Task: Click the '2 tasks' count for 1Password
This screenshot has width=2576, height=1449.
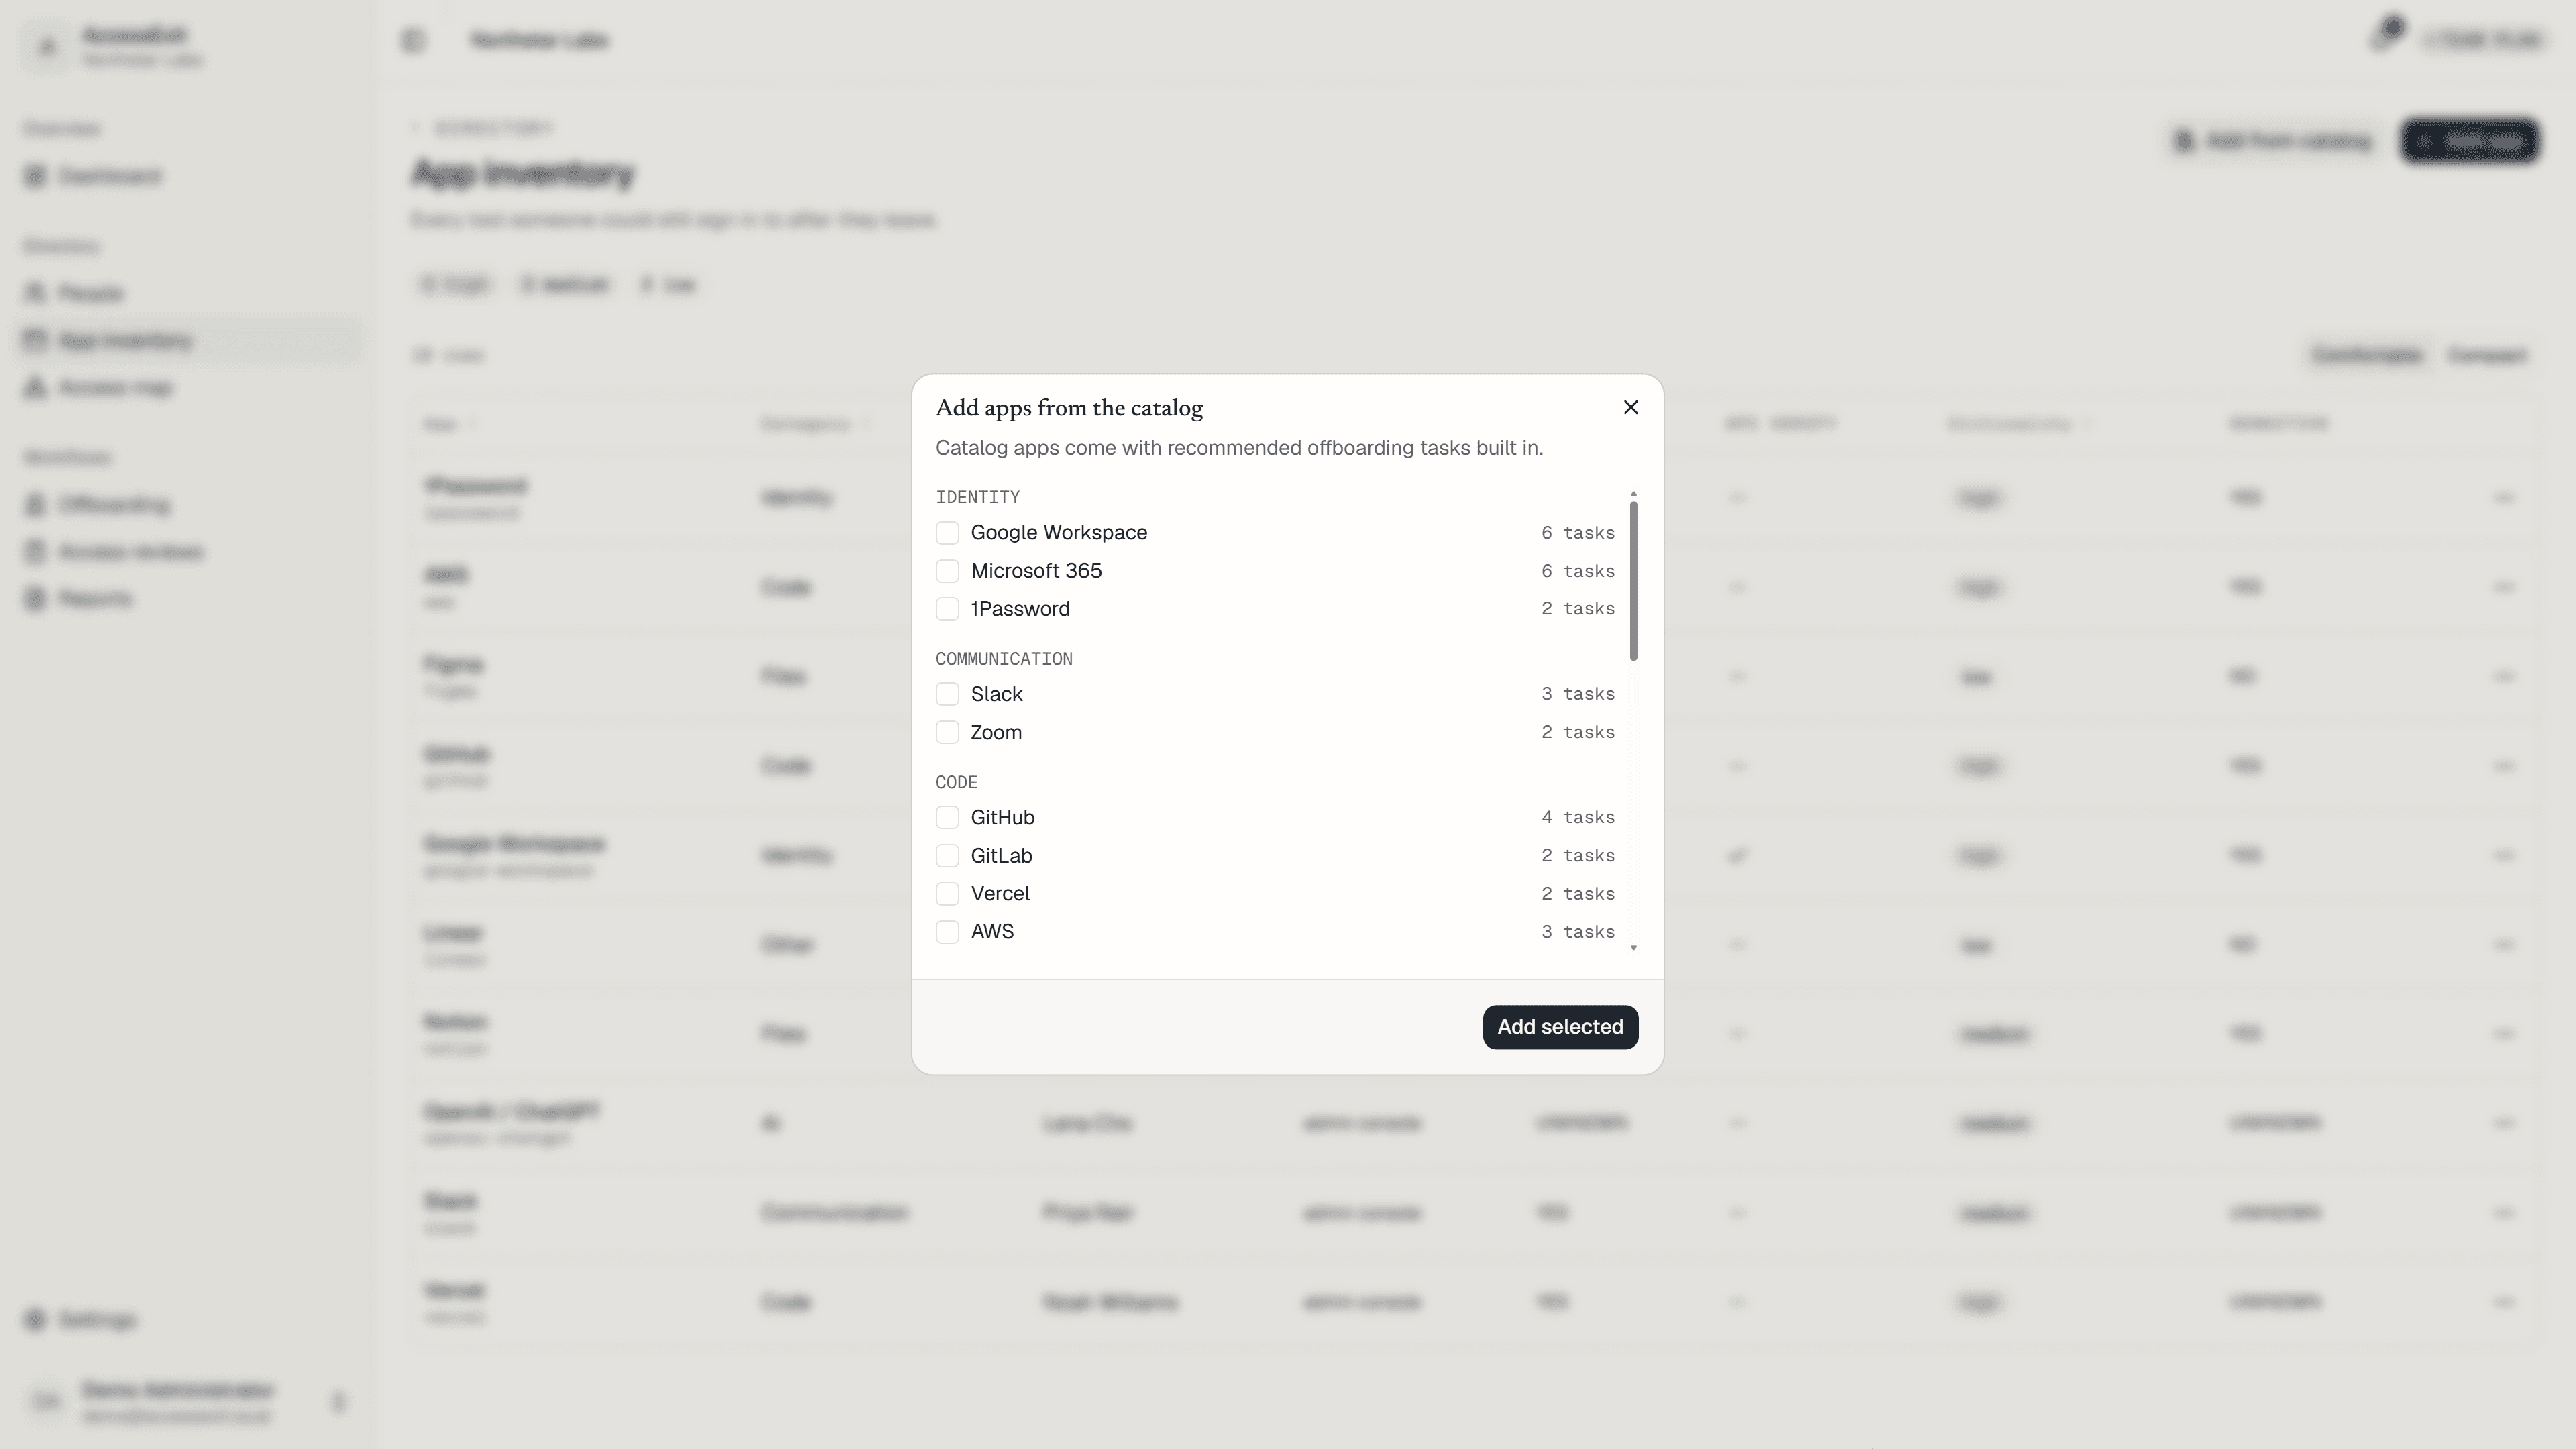Action: (x=1578, y=609)
